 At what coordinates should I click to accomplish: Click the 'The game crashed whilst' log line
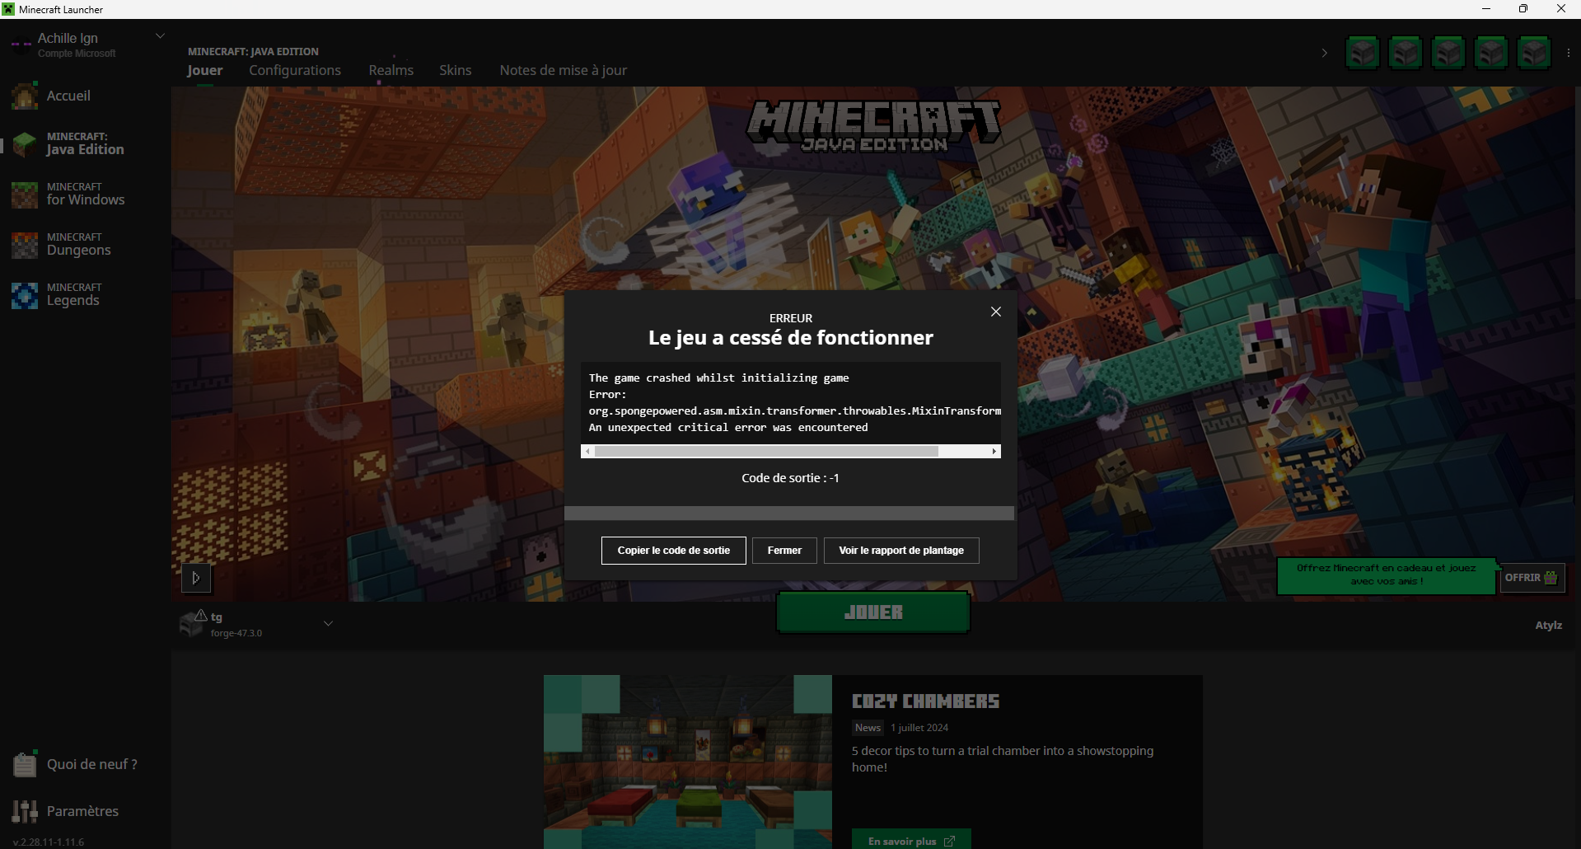[x=718, y=378]
